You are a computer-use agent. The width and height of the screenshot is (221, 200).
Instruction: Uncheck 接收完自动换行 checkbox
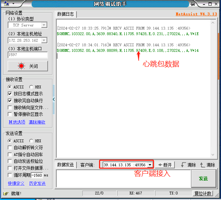click(10, 101)
